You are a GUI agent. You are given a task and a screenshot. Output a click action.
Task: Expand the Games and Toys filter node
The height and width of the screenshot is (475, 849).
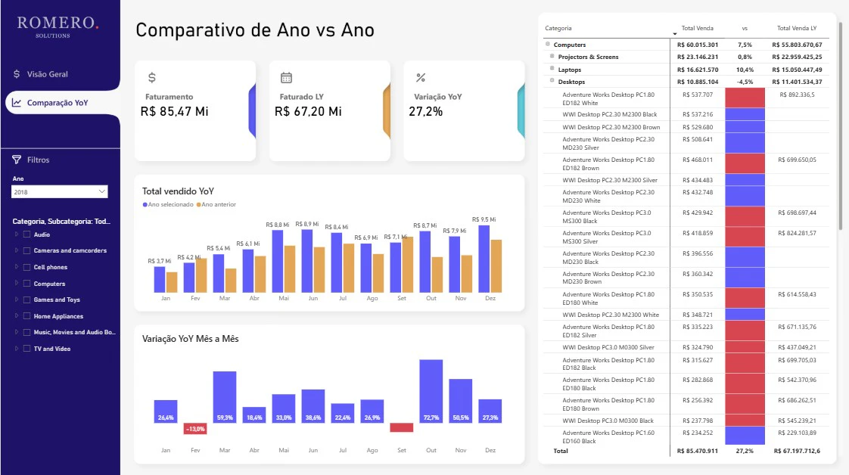[x=16, y=300]
